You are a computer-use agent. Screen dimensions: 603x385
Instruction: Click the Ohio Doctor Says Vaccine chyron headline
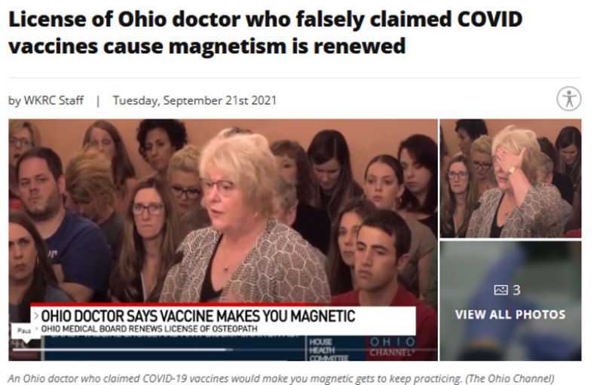[198, 316]
